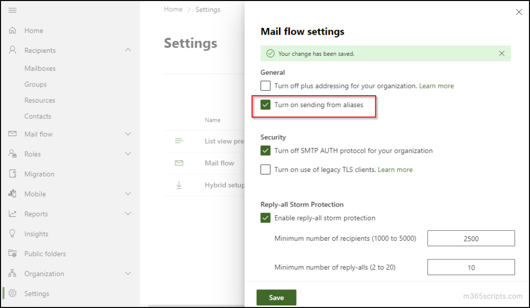
Task: Uncheck Turn off SMTP AUTH protocol
Action: tap(266, 151)
